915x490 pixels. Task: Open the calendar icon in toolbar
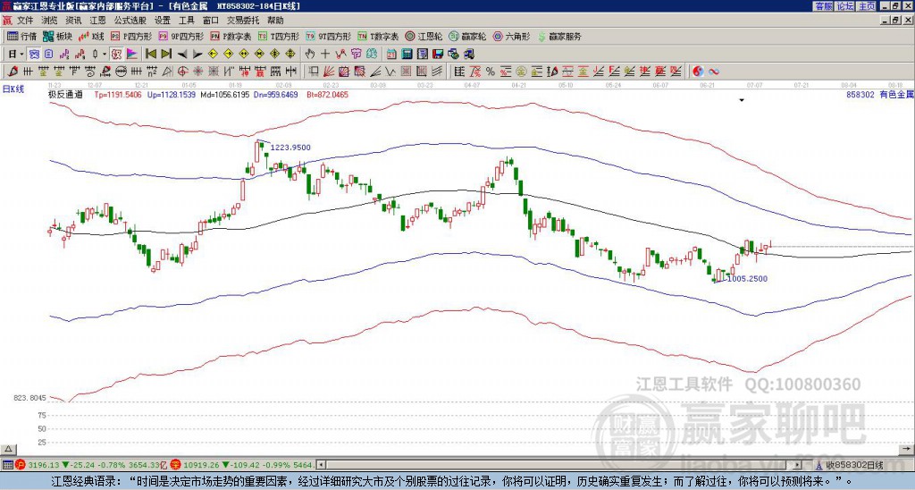(391, 55)
